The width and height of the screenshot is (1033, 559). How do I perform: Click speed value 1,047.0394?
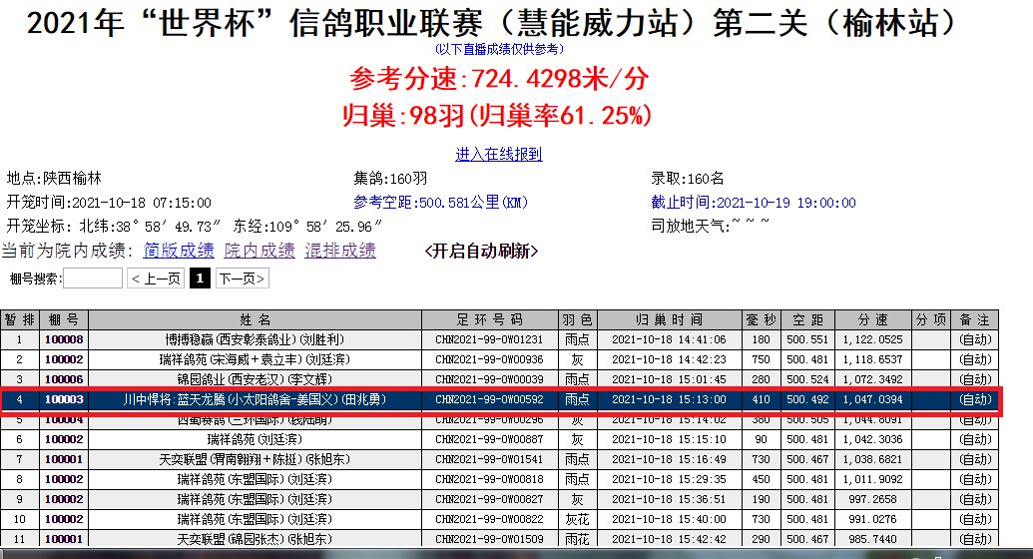pyautogui.click(x=873, y=399)
